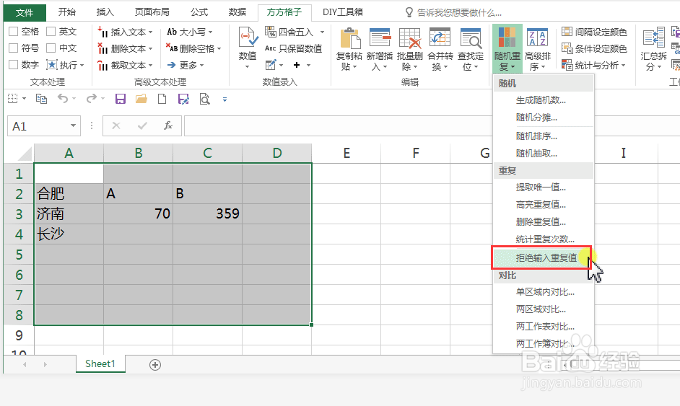Viewport: 680px width, 406px height.
Task: Check the 空格 checkbox
Action: tap(14, 32)
